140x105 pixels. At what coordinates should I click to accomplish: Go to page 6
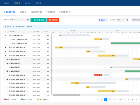point(121,99)
